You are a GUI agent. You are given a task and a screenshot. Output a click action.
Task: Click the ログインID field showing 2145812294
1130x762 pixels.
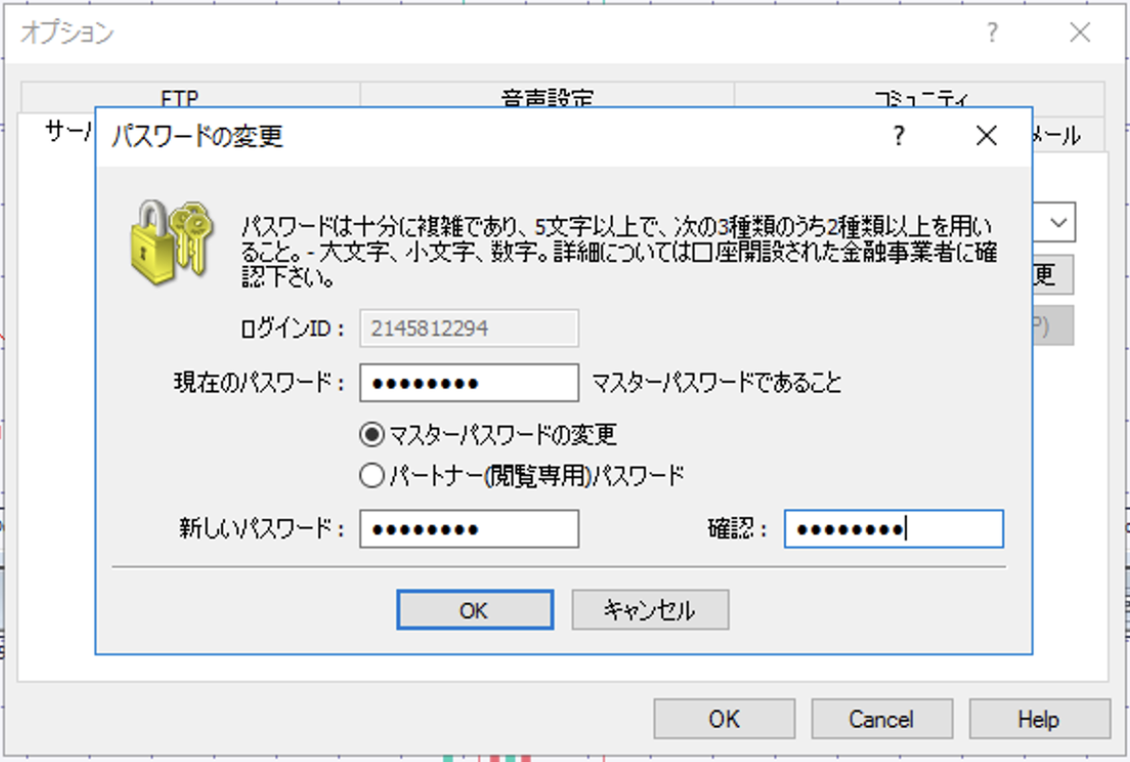tap(469, 329)
